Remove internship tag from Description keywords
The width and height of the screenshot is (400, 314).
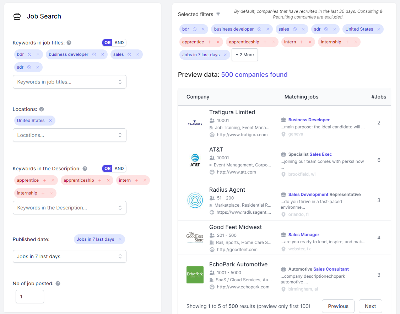click(52, 193)
